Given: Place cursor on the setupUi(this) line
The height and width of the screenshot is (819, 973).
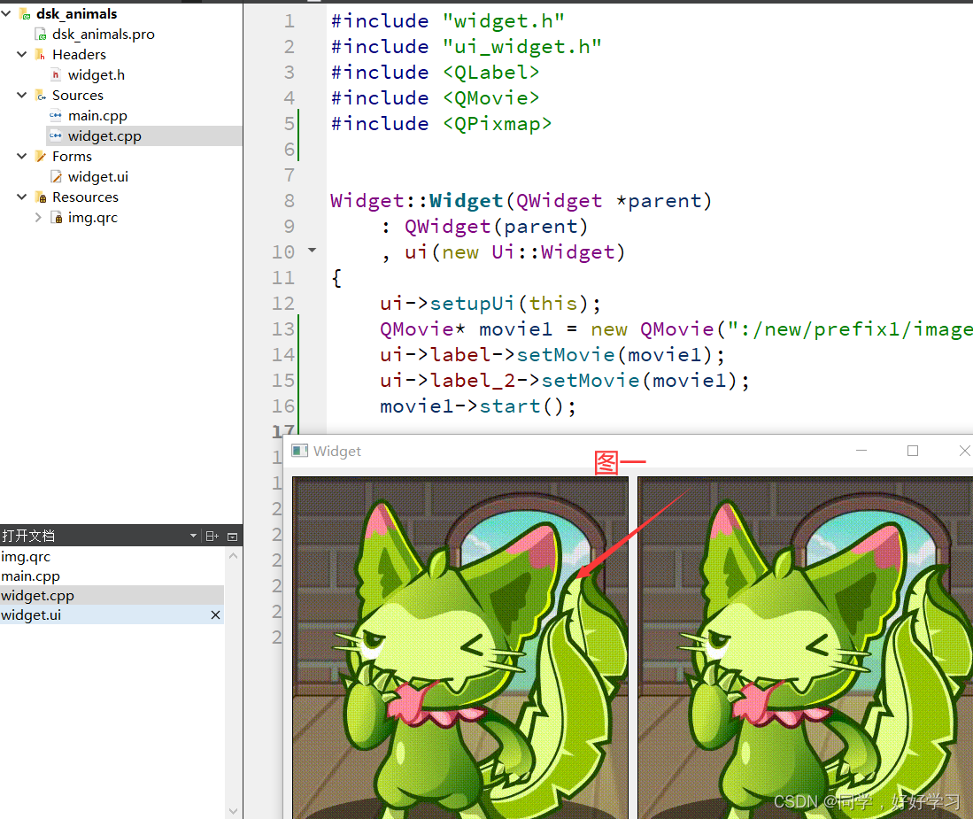Looking at the screenshot, I should tap(490, 304).
